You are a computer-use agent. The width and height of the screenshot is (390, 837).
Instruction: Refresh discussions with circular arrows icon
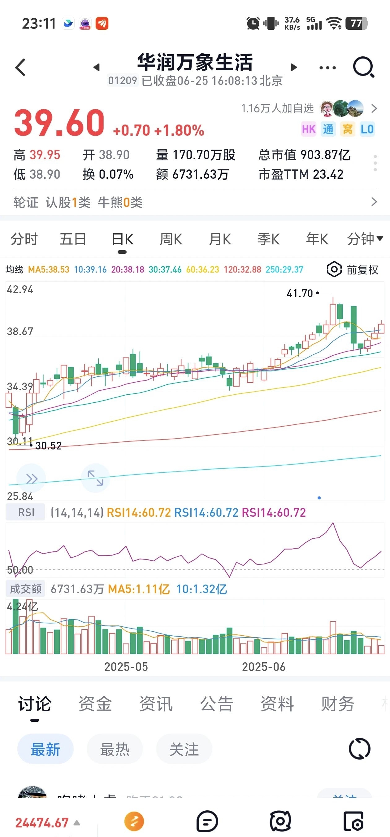click(x=359, y=749)
